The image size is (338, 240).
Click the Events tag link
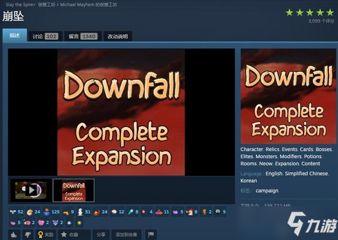click(290, 150)
